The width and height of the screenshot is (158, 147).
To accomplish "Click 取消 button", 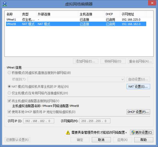I will [101, 140].
